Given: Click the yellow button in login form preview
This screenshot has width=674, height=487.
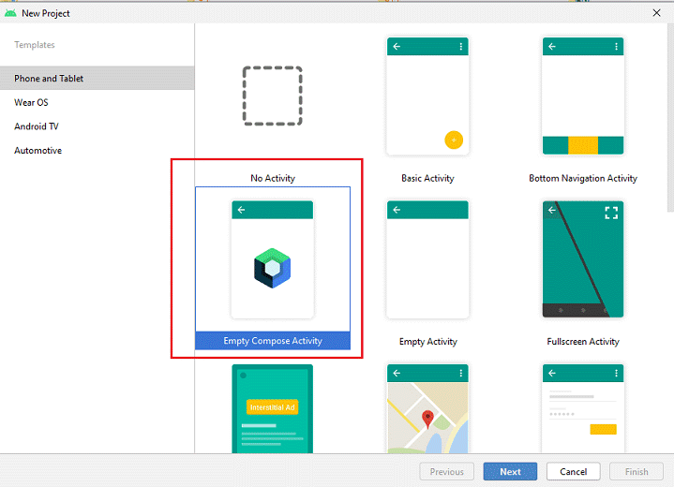Looking at the screenshot, I should 603,429.
